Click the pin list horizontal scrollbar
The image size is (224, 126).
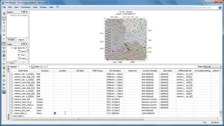(78, 119)
